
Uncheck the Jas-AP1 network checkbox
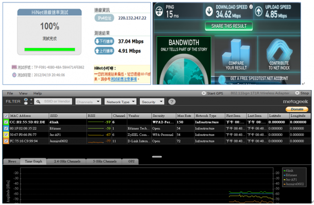click(6, 135)
